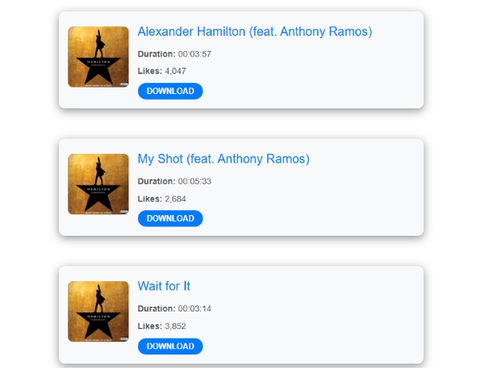Click the 00:03:14 duration value

click(195, 308)
